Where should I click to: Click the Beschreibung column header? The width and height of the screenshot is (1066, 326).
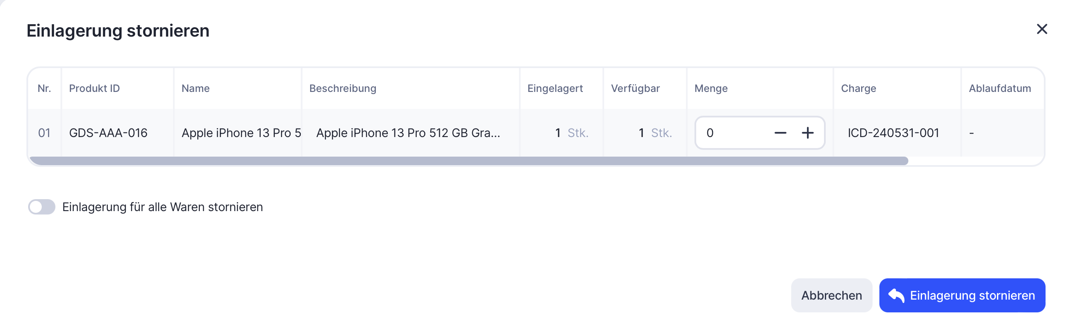point(343,89)
